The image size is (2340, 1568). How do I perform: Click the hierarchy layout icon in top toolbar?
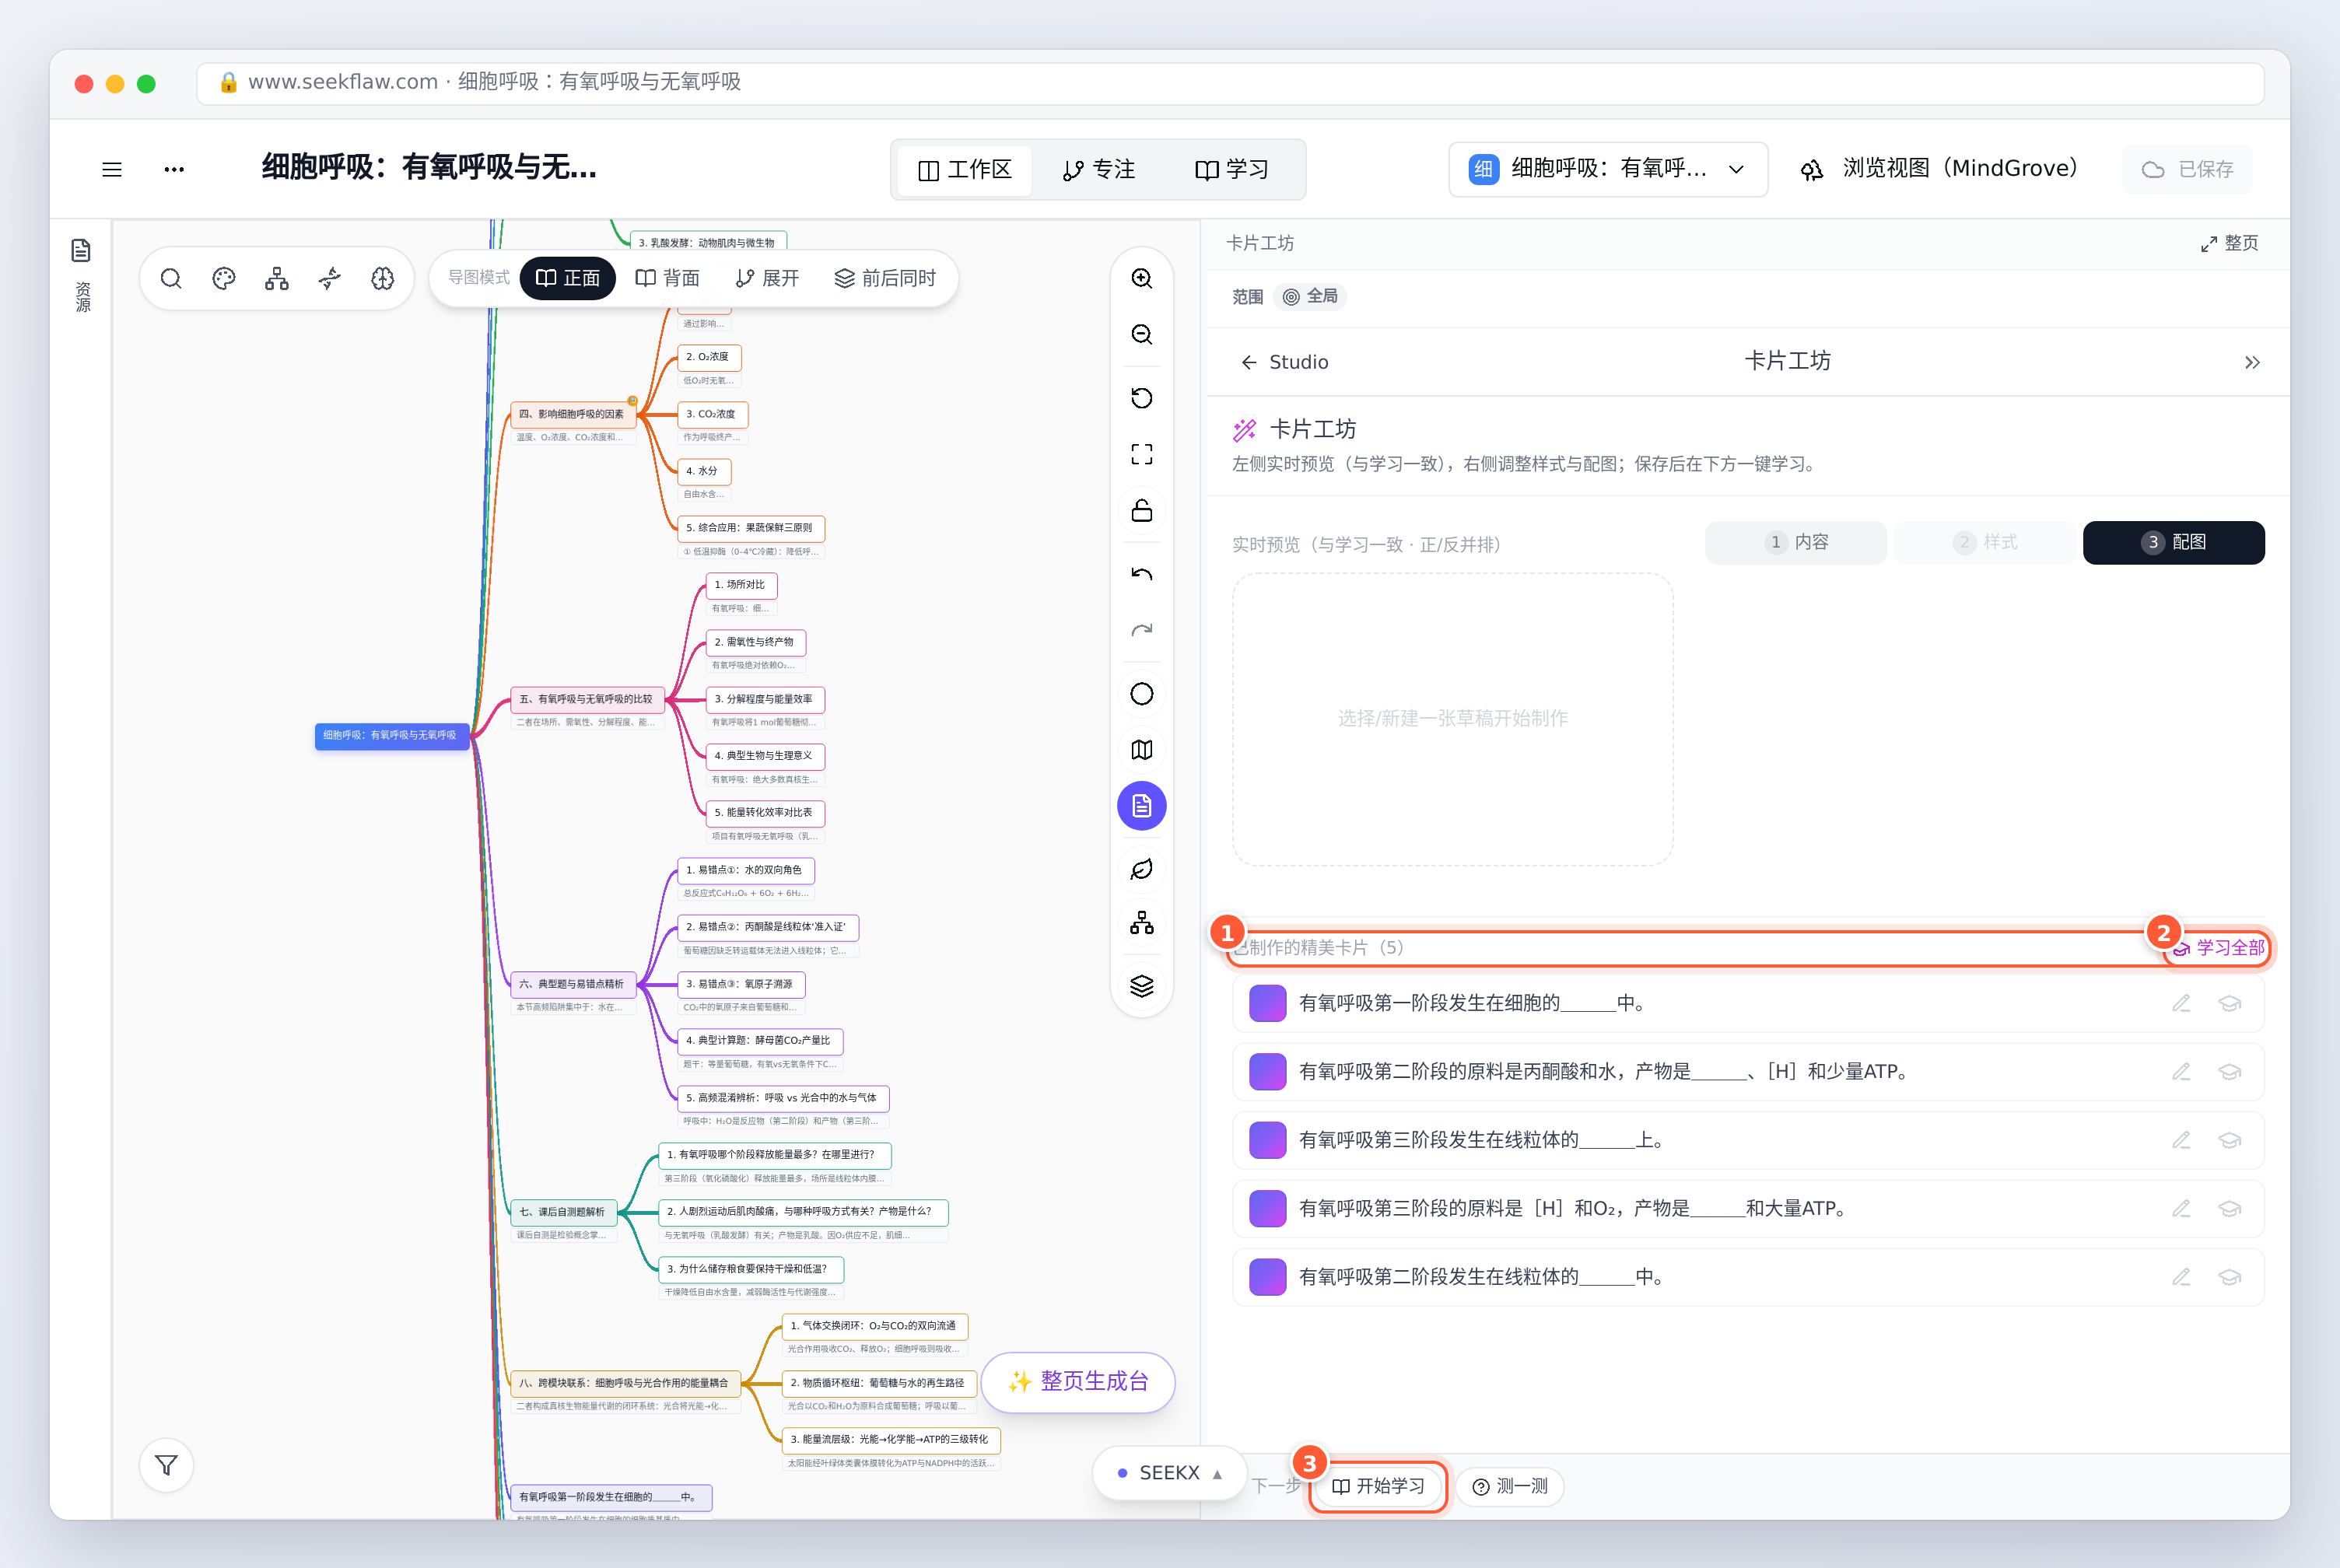click(277, 278)
